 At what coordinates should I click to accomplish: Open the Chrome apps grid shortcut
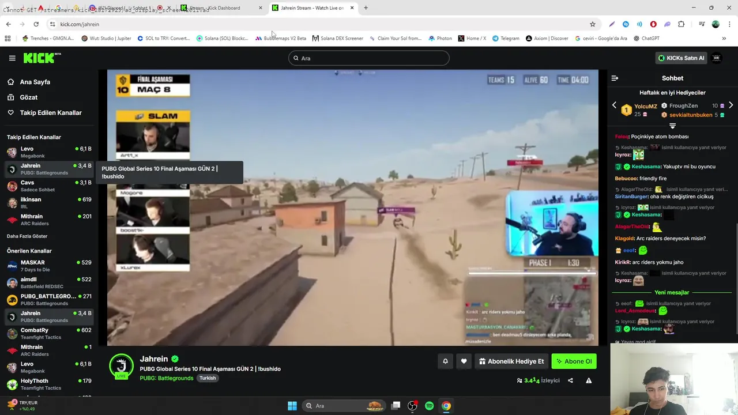(7, 38)
